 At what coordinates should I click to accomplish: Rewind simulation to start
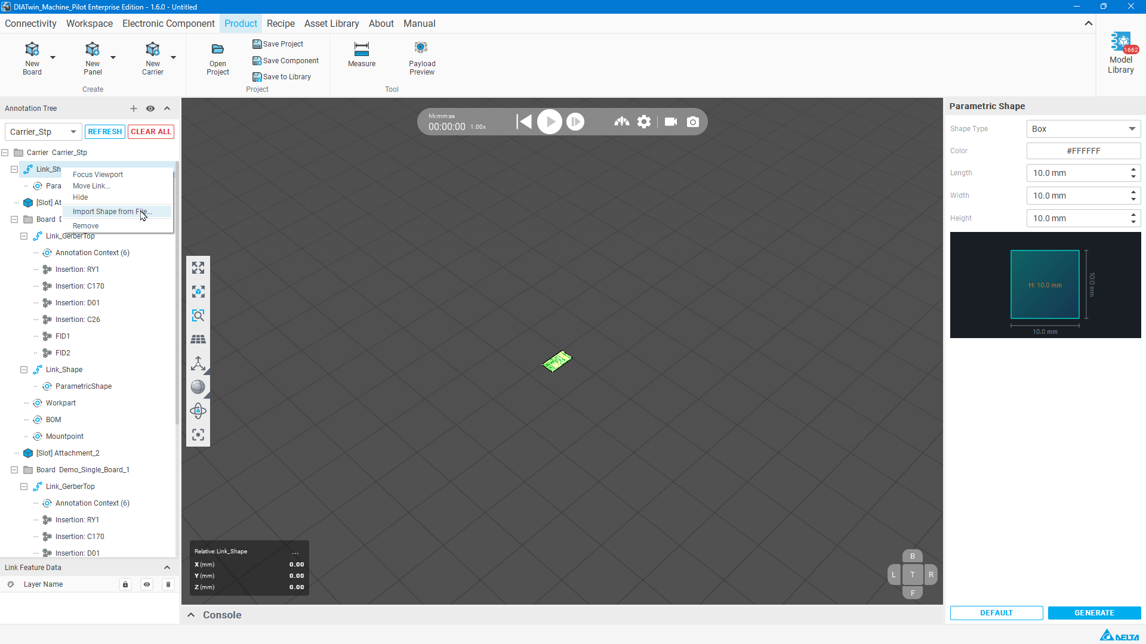click(x=524, y=122)
